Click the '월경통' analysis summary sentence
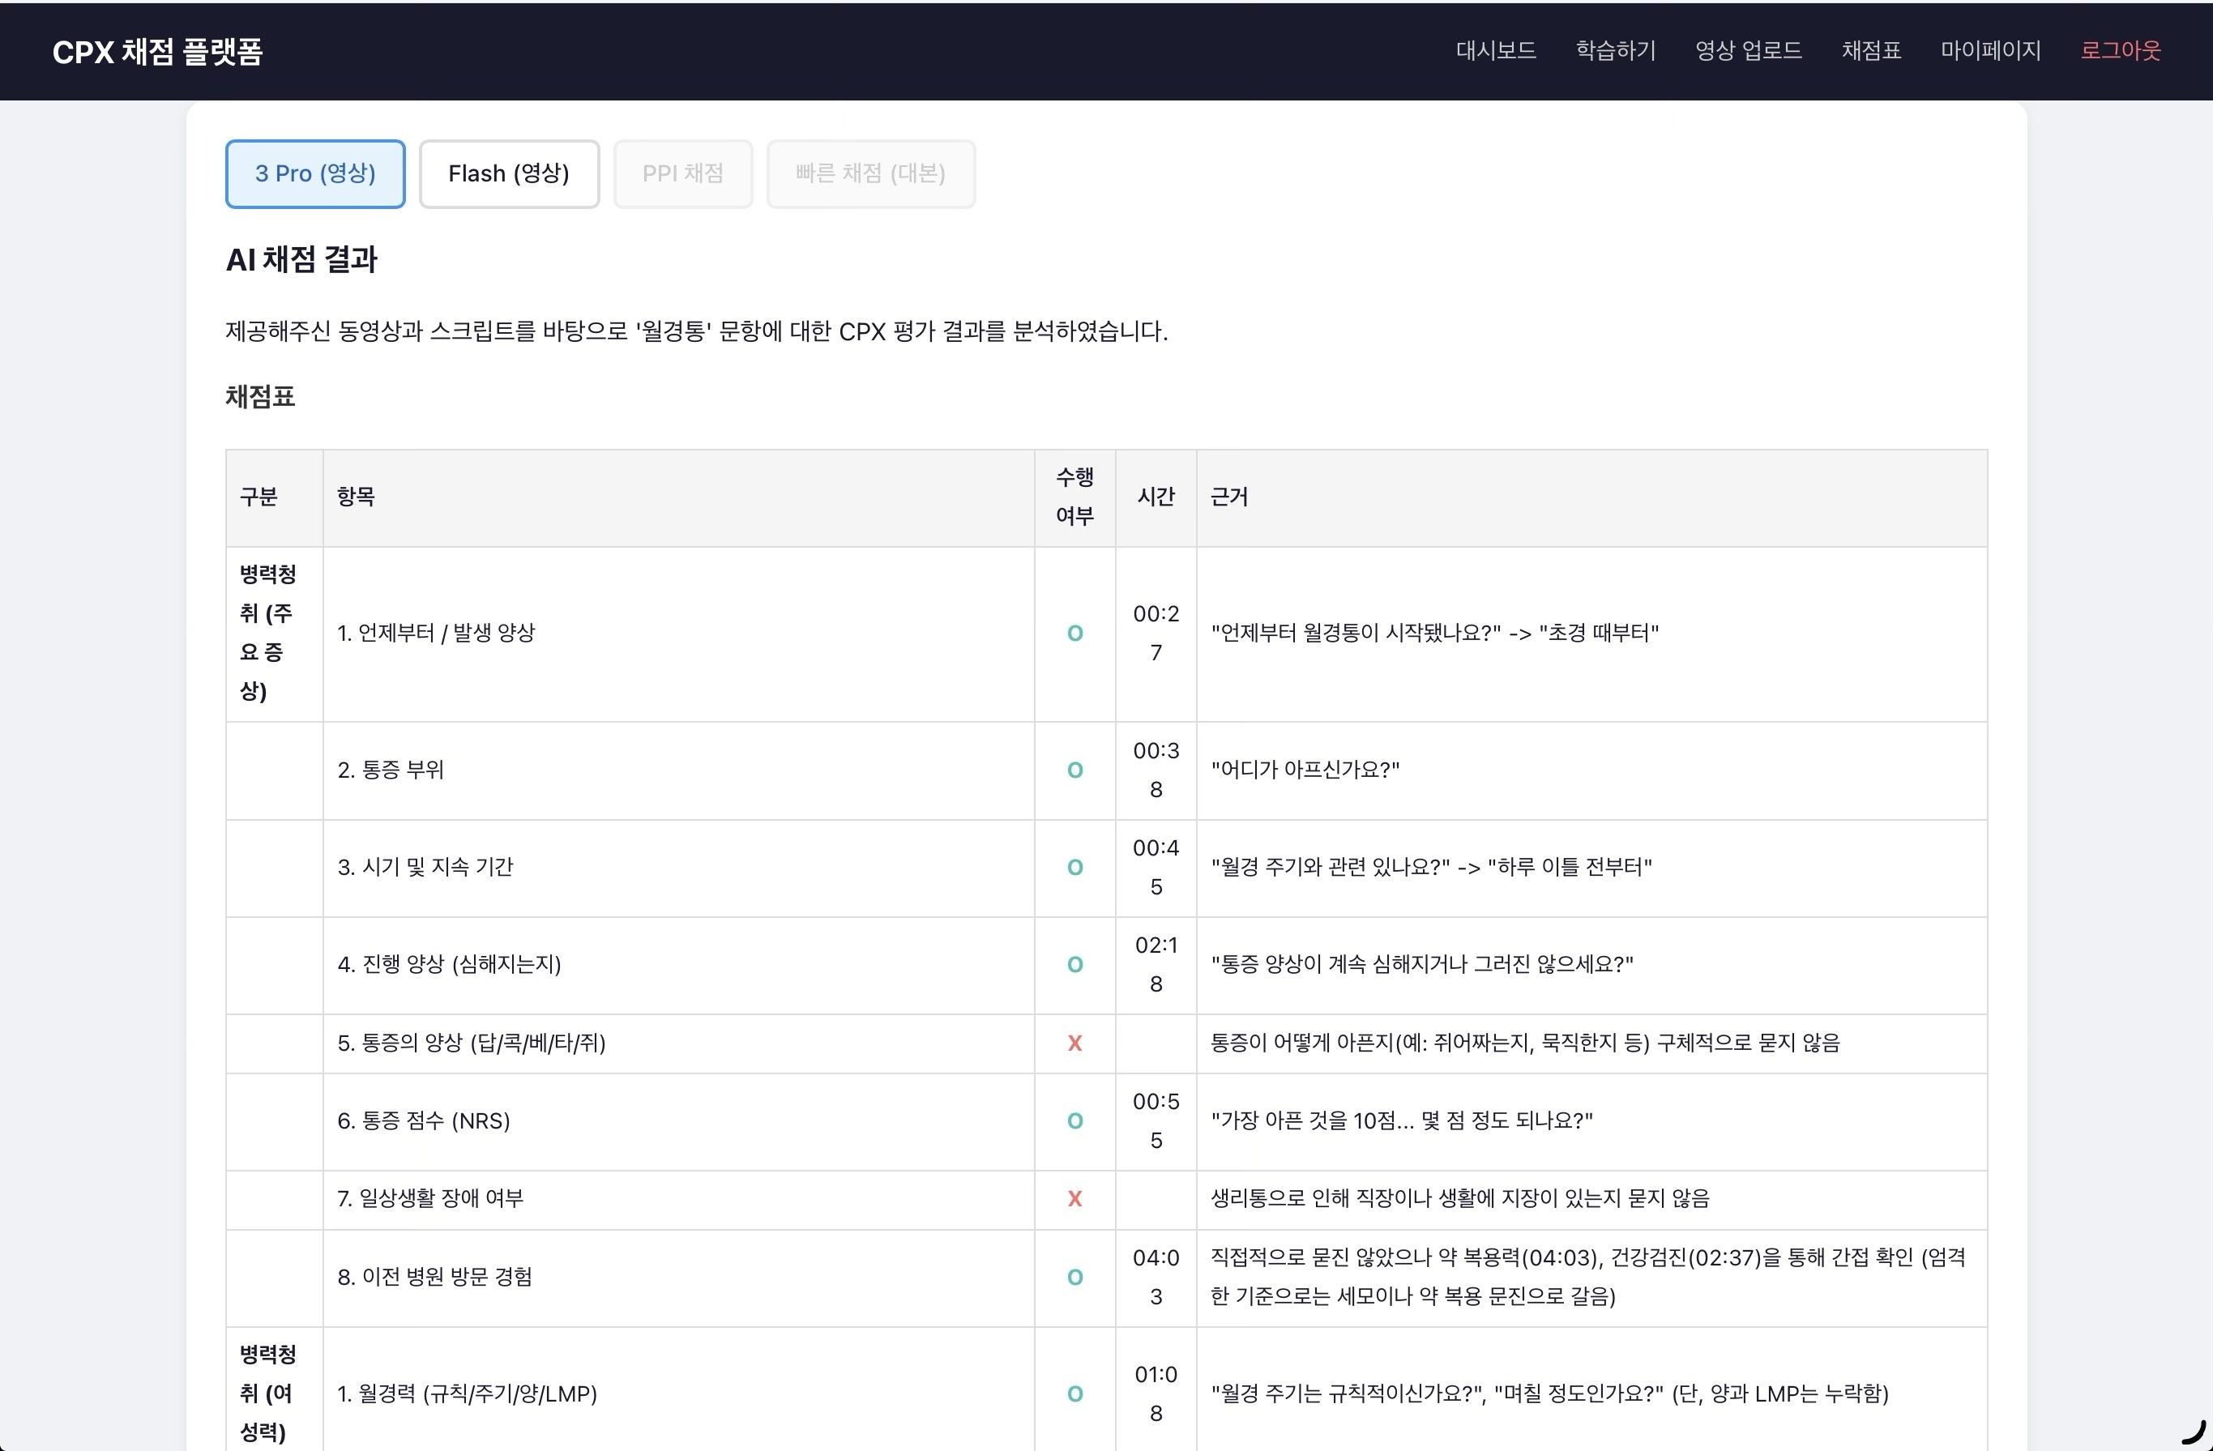 click(x=696, y=332)
